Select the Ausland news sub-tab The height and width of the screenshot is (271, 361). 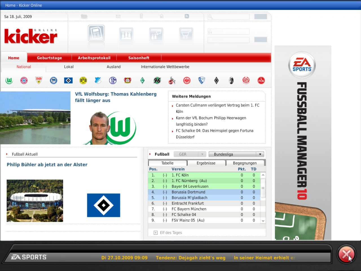114,67
